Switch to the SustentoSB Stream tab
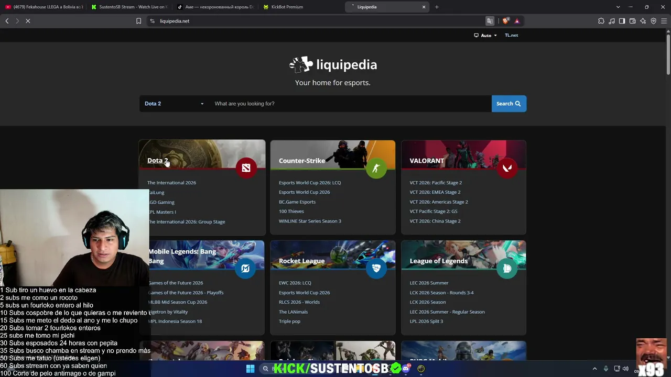Image resolution: width=671 pixels, height=377 pixels. click(129, 7)
